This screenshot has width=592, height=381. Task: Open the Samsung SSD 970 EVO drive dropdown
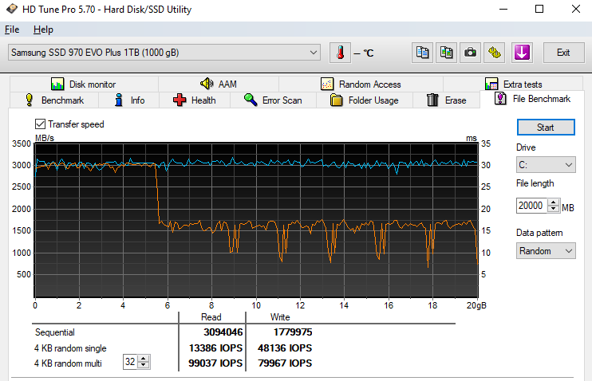tap(164, 53)
